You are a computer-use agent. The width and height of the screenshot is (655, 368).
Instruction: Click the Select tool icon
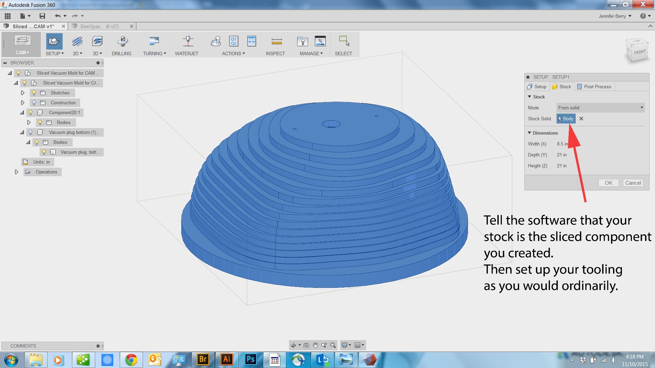[x=344, y=41]
